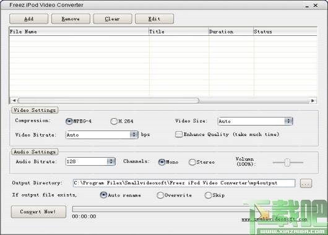Click the Remove button
The image size is (328, 235).
click(x=71, y=19)
